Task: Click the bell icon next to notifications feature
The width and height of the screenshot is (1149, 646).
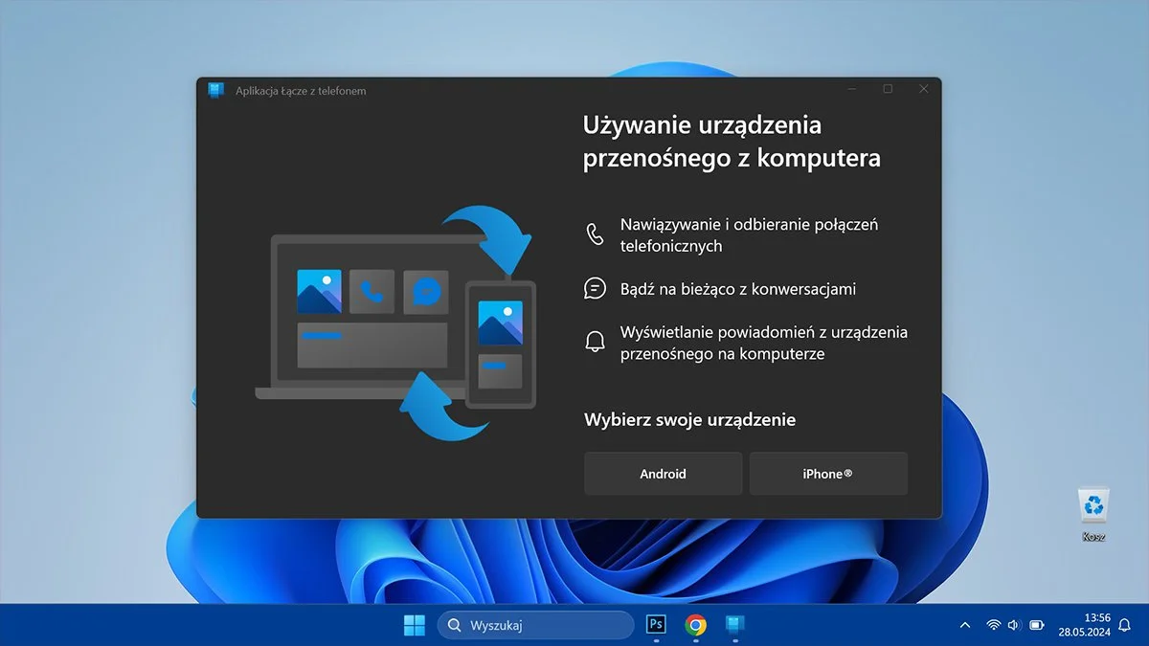Action: click(x=596, y=342)
